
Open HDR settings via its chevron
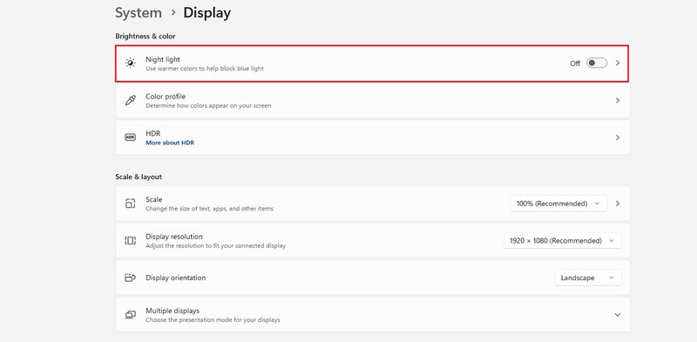click(x=618, y=137)
